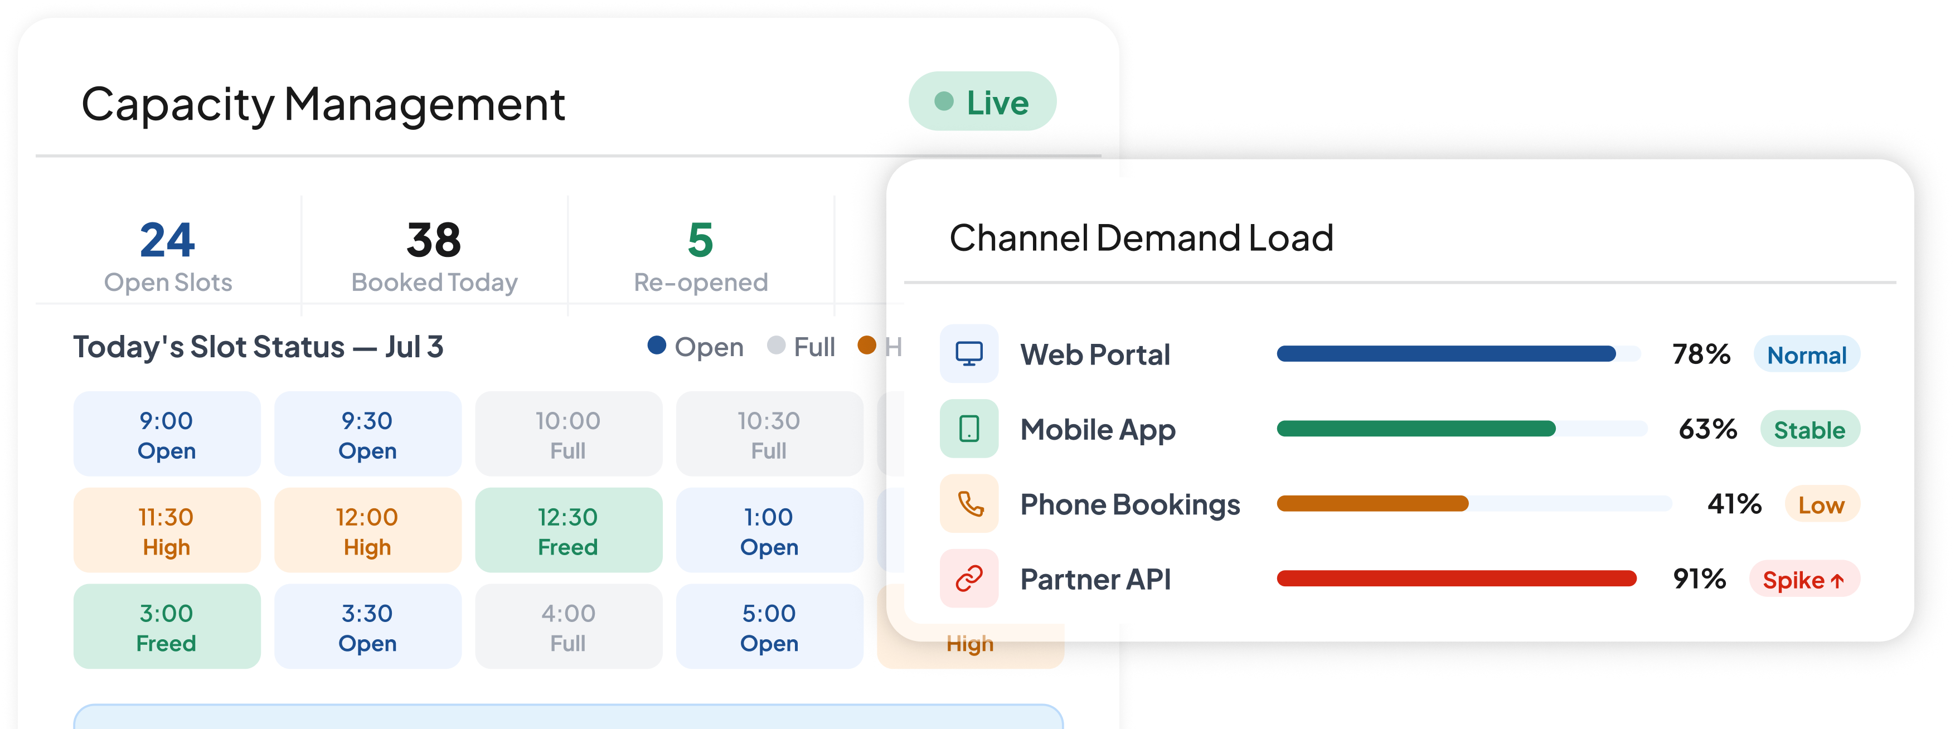Click the blue Open legend dot
The width and height of the screenshot is (1955, 729).
point(657,346)
